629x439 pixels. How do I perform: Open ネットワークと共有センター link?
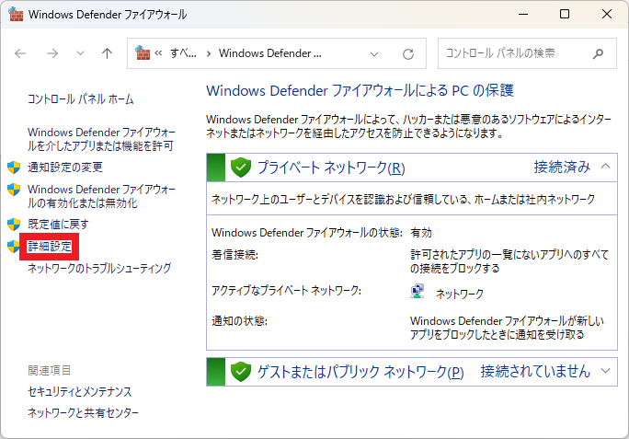point(83,412)
